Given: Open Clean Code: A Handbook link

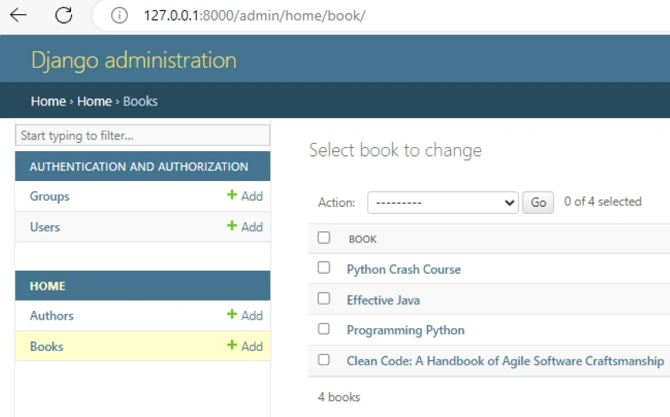Looking at the screenshot, I should (x=505, y=361).
